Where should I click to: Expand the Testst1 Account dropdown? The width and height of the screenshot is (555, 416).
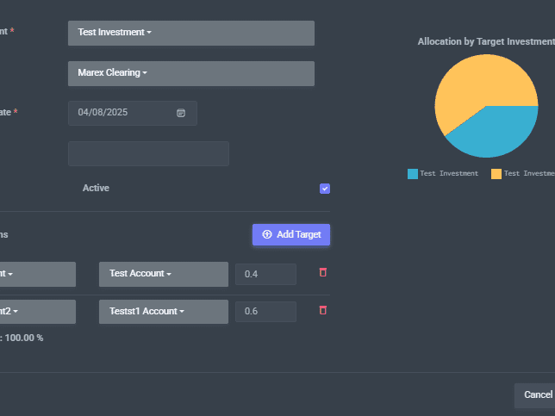[x=163, y=312]
